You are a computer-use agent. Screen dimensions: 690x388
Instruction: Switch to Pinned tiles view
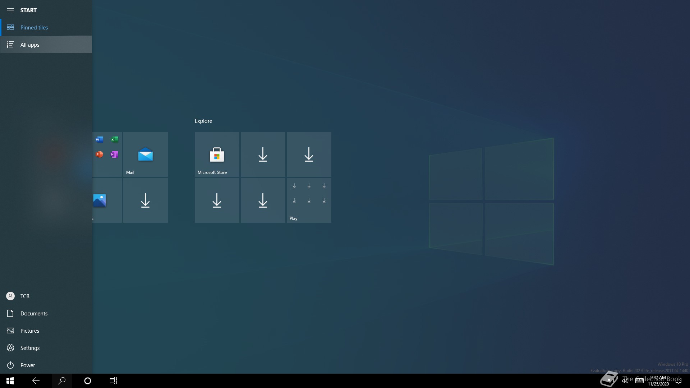pos(34,28)
